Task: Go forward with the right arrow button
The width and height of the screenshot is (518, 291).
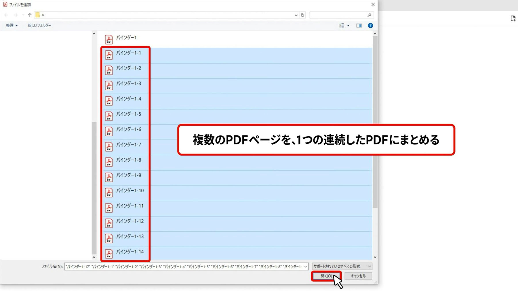Action: pyautogui.click(x=16, y=15)
